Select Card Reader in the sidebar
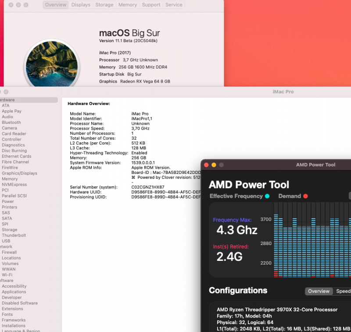351x332 pixels. (x=14, y=134)
